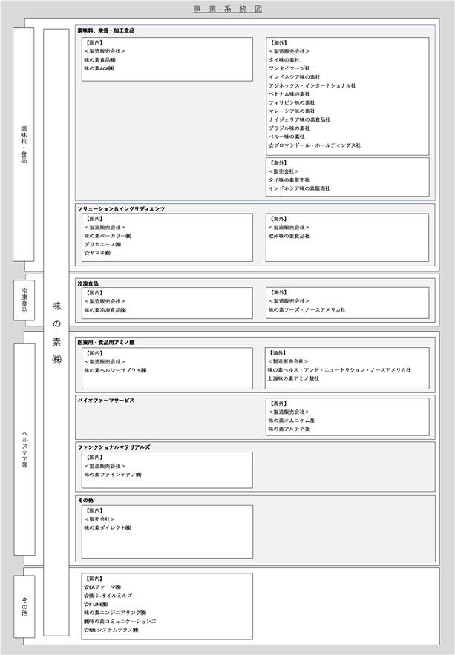
Task: Click ☆プロマシドール・ホールディングス社
Action: pos(315,145)
